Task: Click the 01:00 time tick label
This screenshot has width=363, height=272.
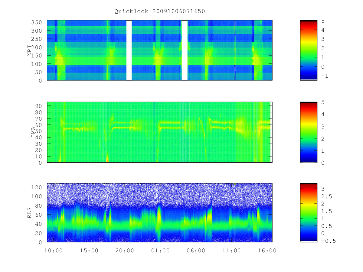Action: click(160, 251)
